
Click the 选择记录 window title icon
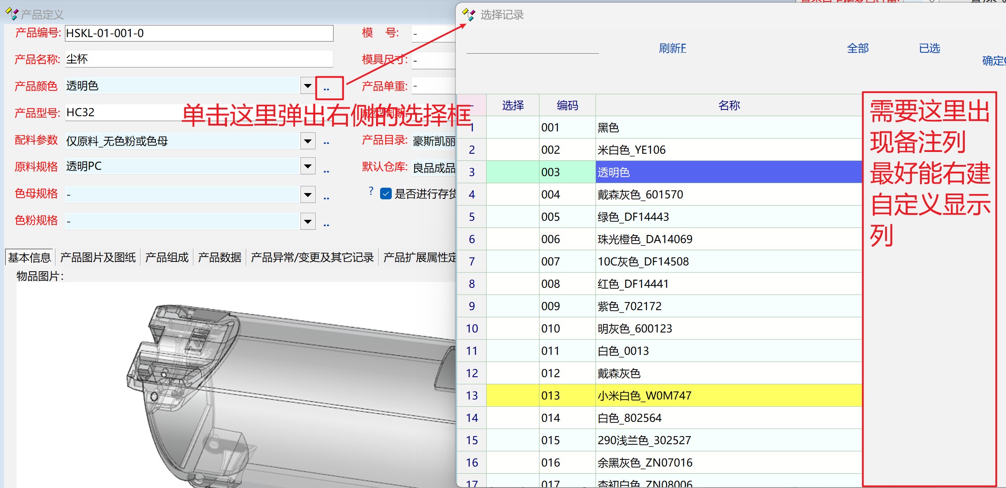pyautogui.click(x=468, y=15)
